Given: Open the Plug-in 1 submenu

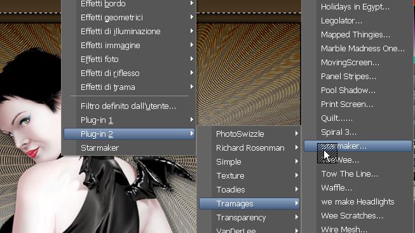Looking at the screenshot, I should (129, 120).
